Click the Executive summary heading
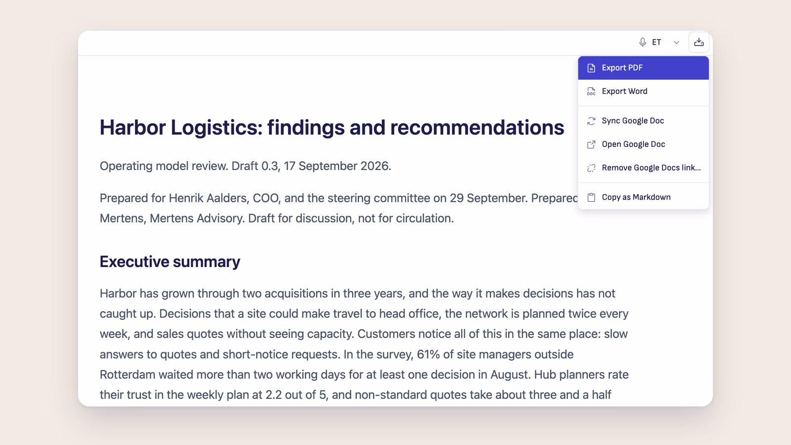Viewport: 791px width, 445px height. [x=170, y=262]
